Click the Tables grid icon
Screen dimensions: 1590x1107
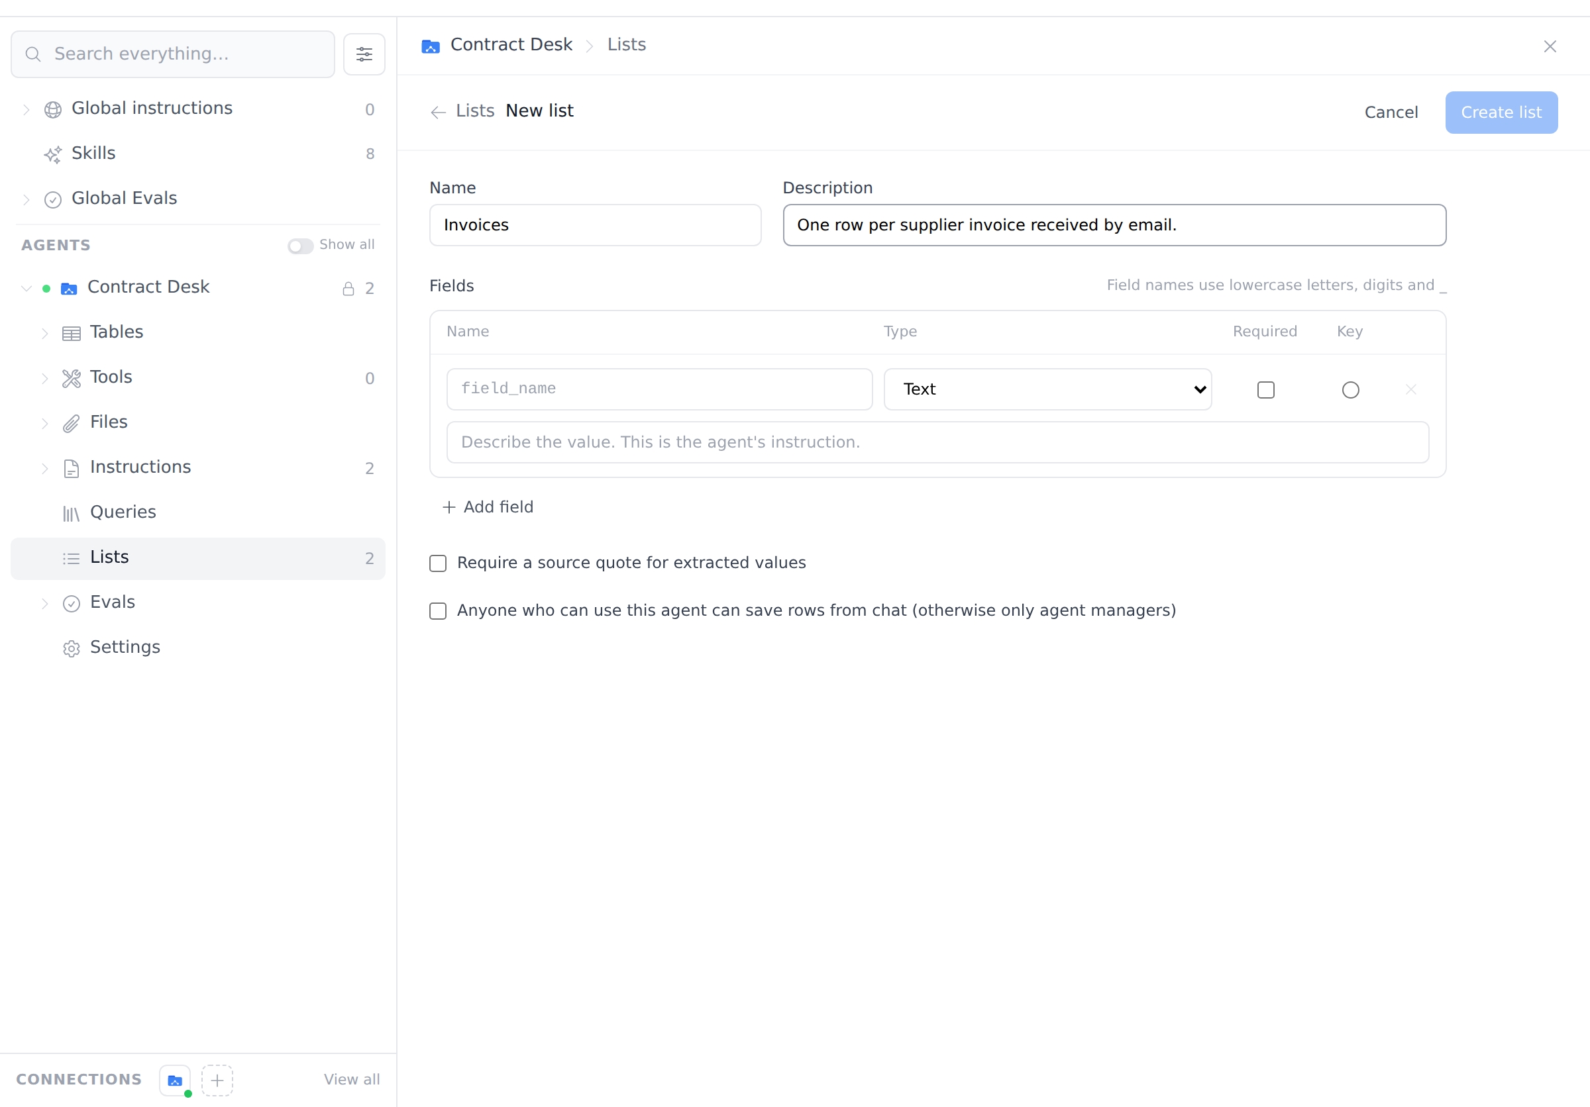pyautogui.click(x=72, y=334)
